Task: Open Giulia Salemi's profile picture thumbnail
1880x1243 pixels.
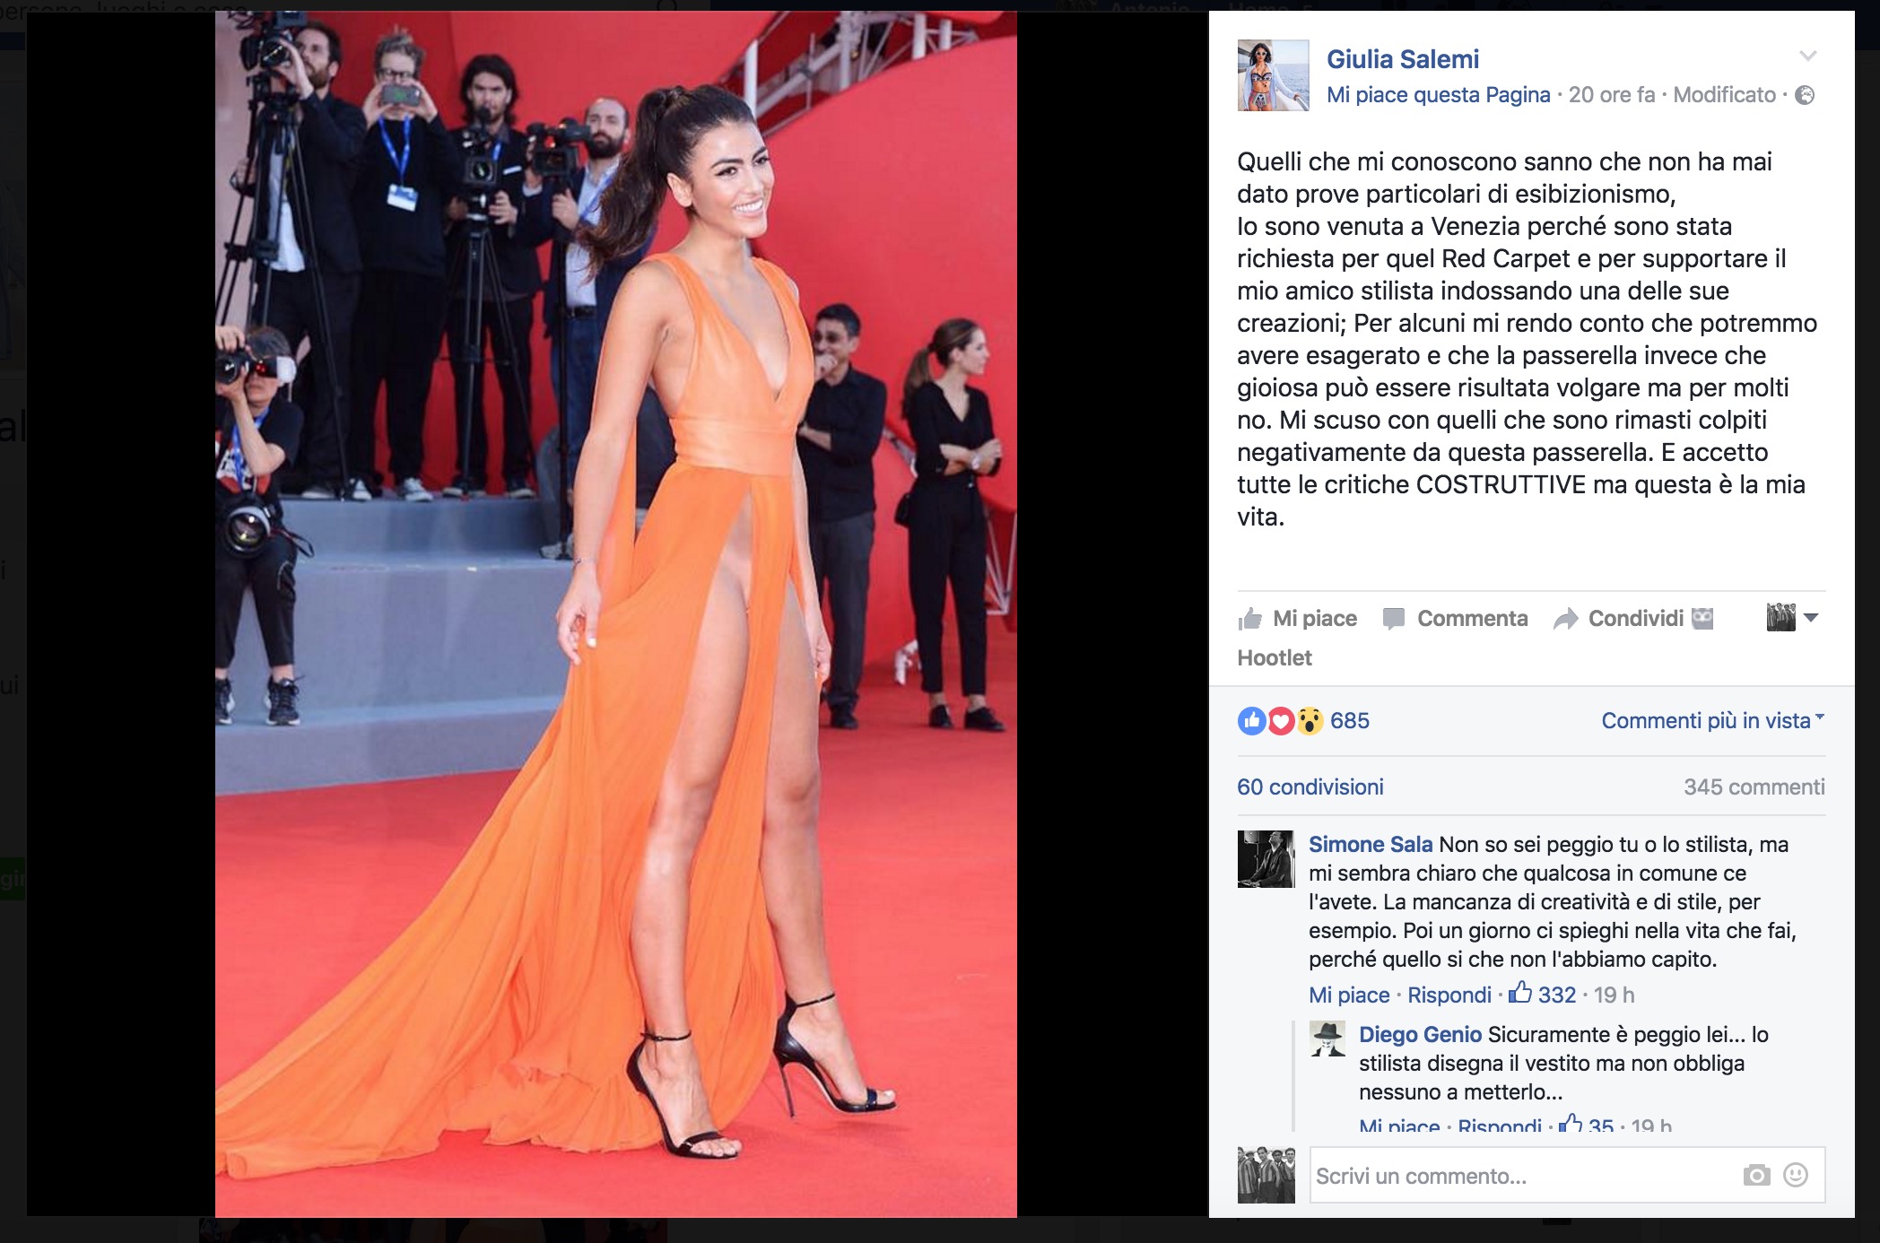Action: click(1274, 75)
